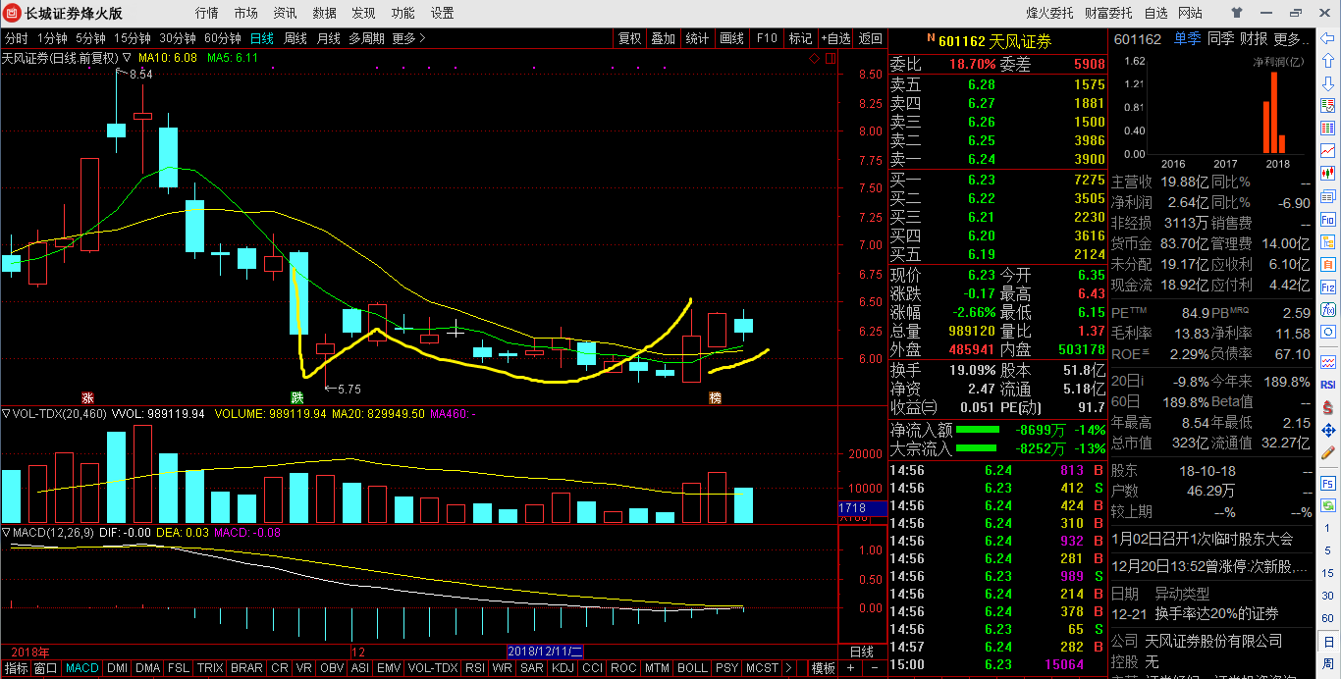Click the 返回 back button

coord(870,38)
